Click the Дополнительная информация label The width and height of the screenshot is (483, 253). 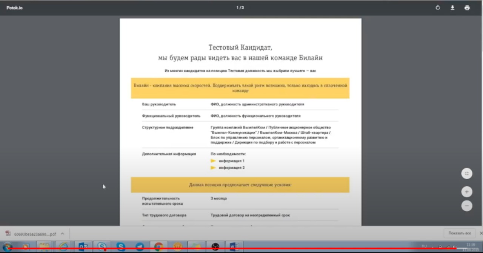pyautogui.click(x=169, y=154)
